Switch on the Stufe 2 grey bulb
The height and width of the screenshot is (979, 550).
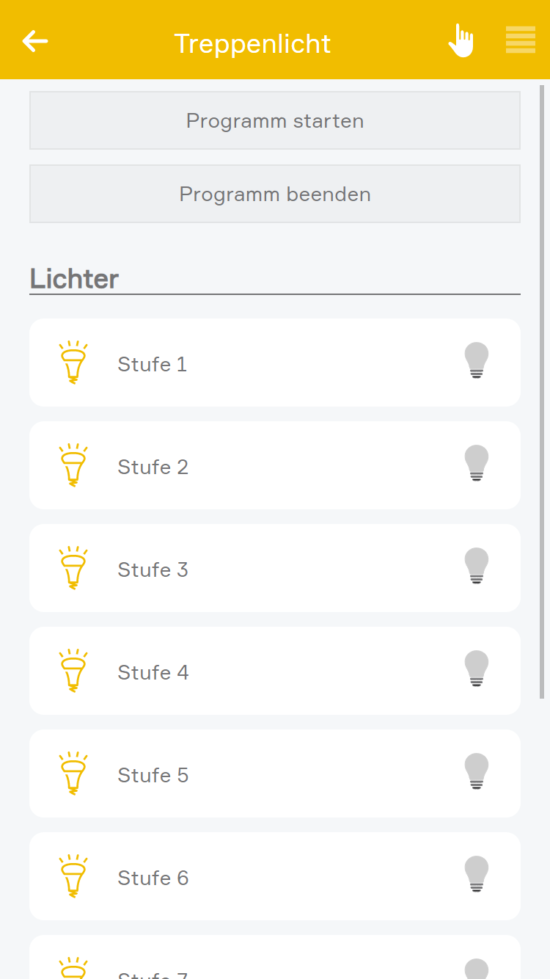tap(477, 464)
